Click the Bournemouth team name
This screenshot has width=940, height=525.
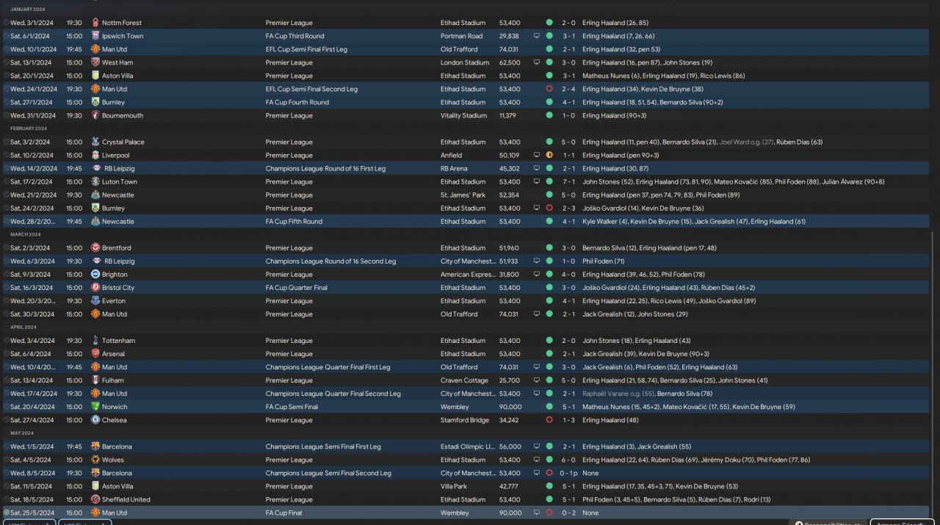click(x=123, y=115)
